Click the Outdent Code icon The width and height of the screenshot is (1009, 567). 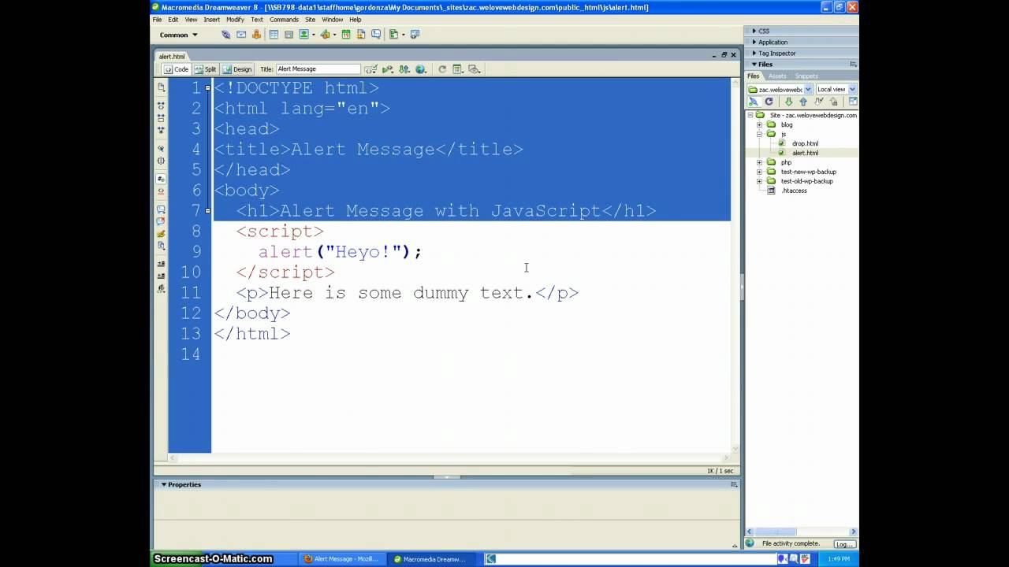click(x=161, y=276)
